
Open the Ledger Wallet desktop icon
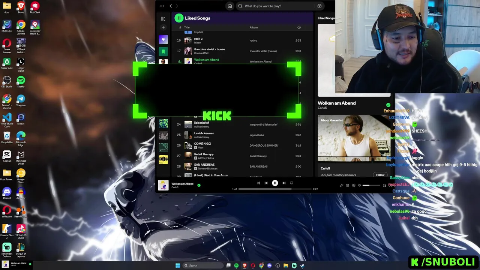tap(21, 64)
